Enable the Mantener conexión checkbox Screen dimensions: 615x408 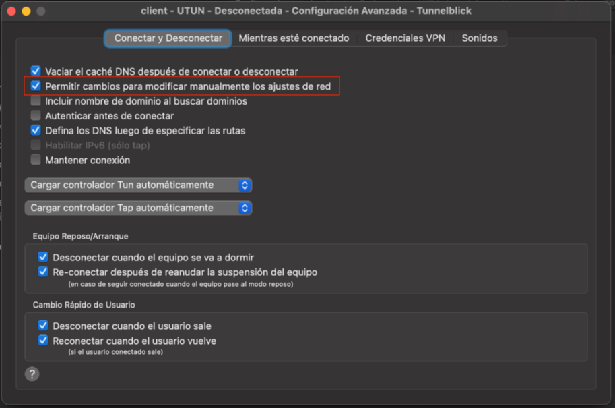point(36,160)
